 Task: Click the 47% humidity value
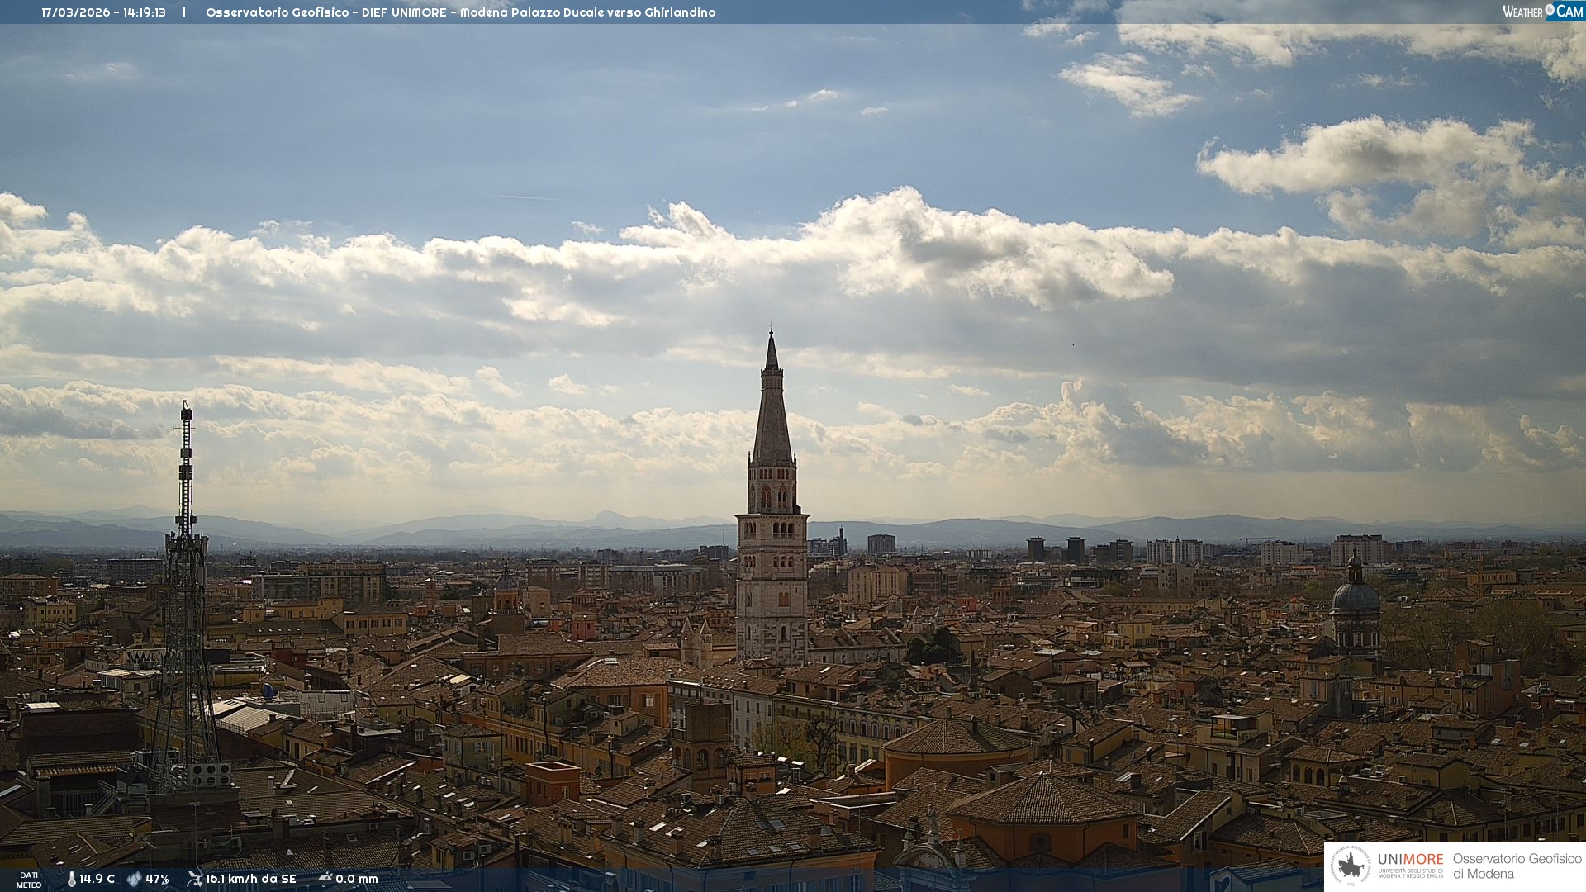[157, 879]
